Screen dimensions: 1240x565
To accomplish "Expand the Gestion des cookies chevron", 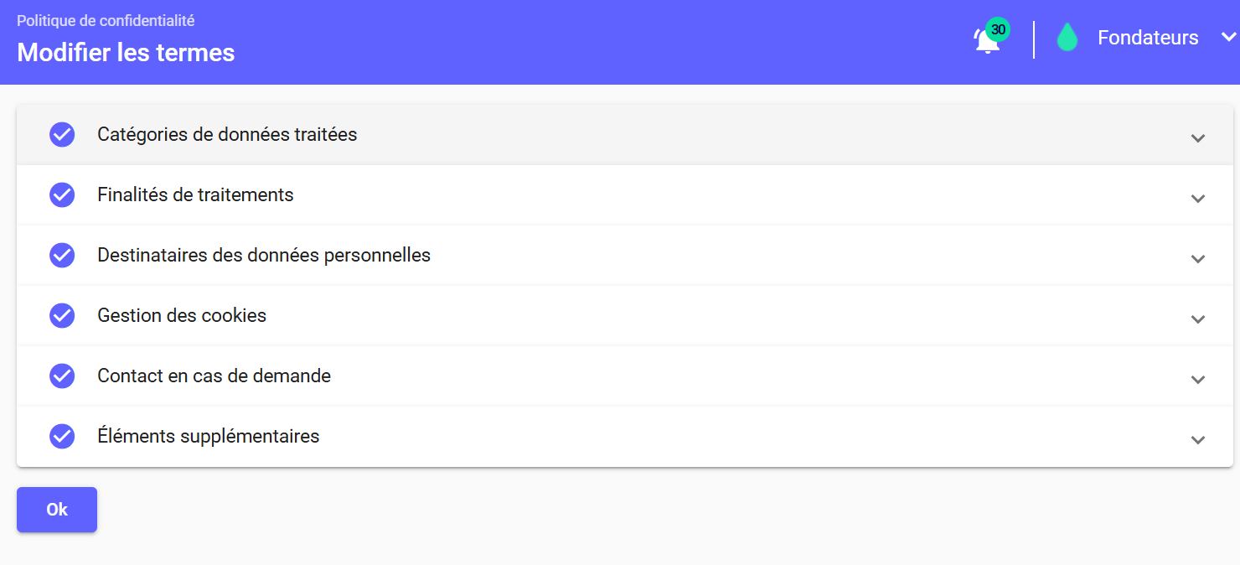I will click(x=1198, y=319).
